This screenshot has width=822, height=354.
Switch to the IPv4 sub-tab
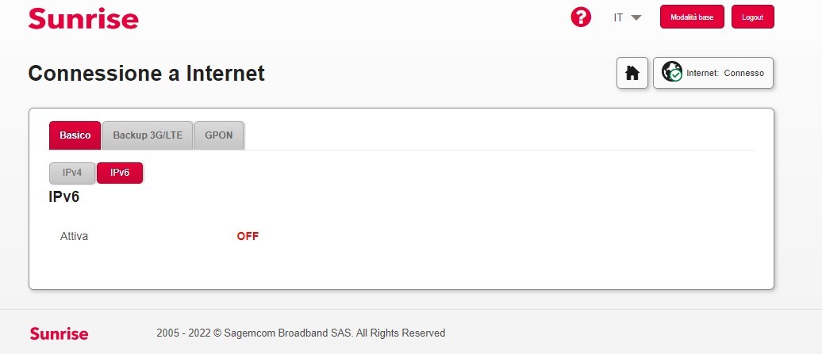click(x=72, y=173)
